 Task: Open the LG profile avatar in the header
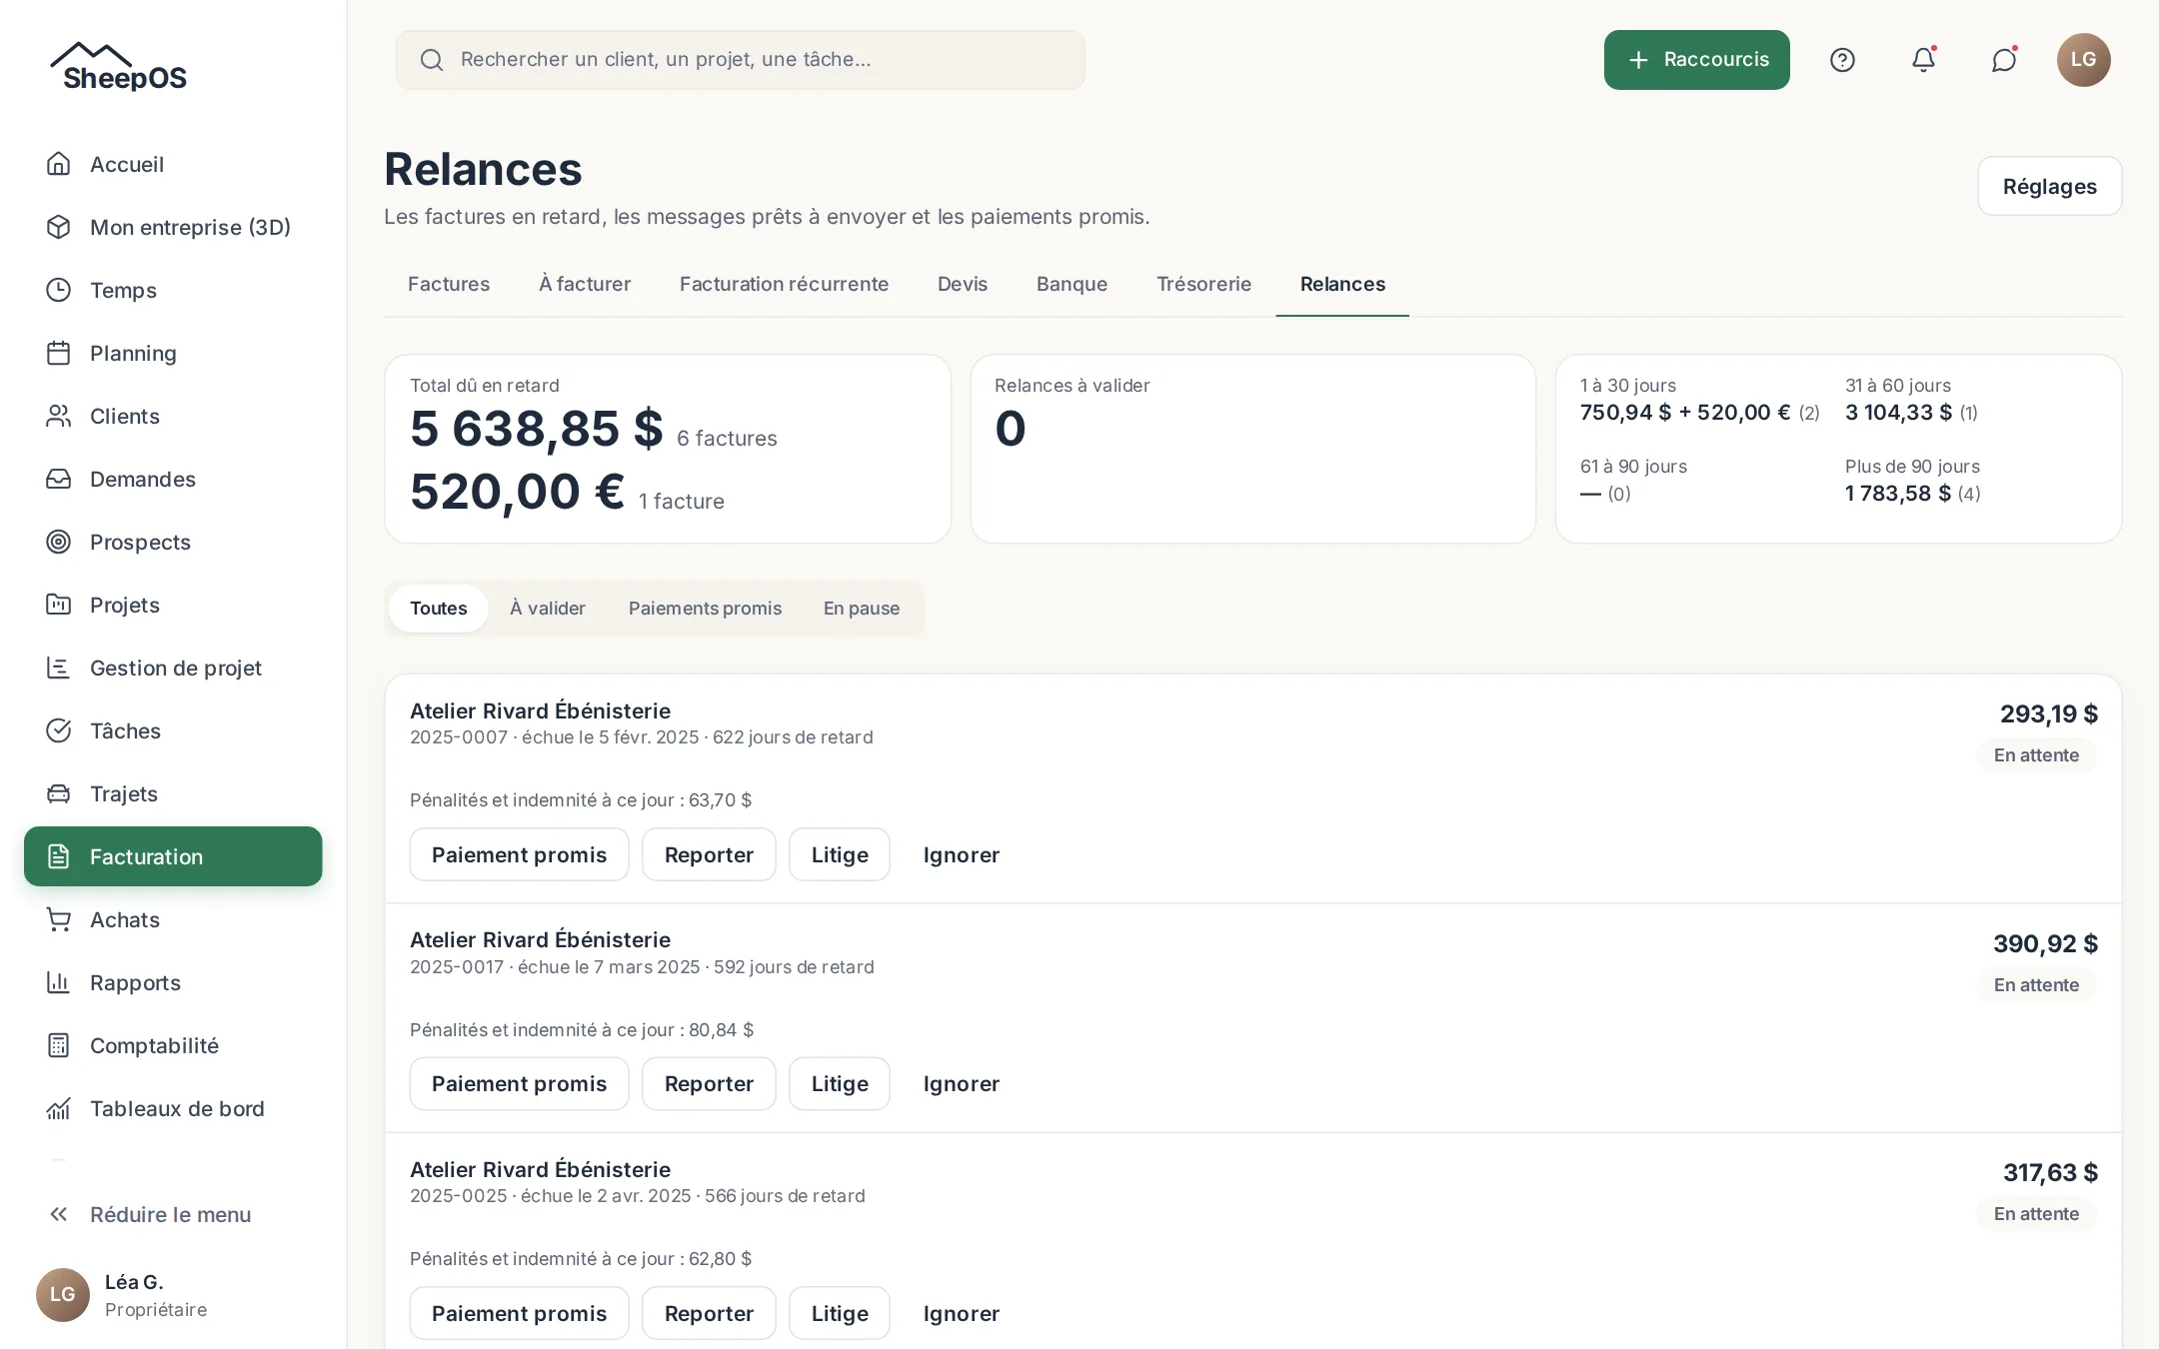2083,60
